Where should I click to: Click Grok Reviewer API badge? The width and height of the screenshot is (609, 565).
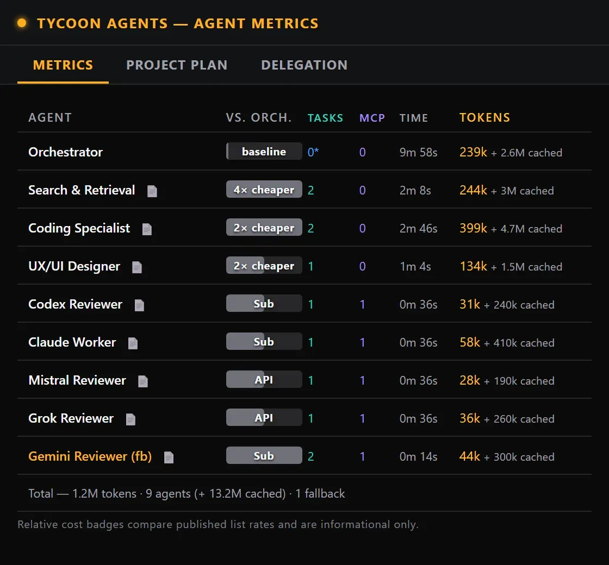(x=264, y=417)
